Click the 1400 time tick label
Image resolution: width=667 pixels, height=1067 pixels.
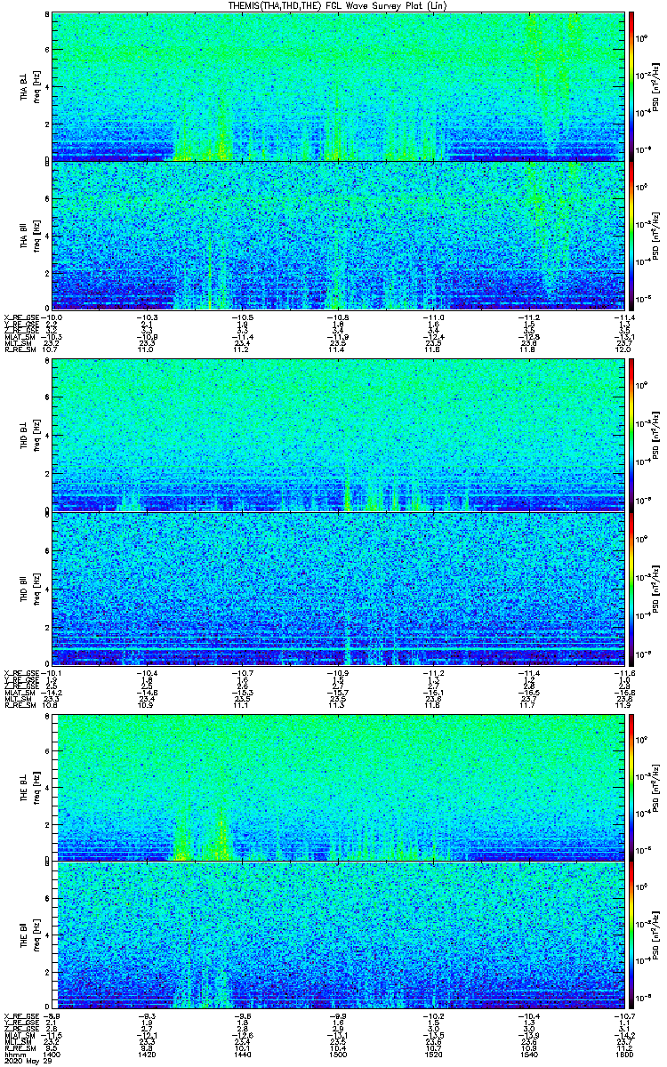point(52,1055)
